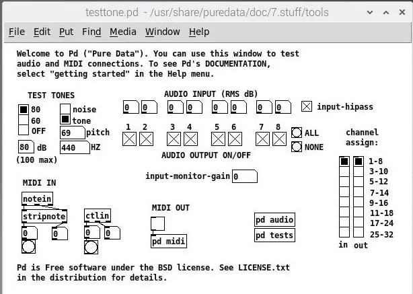Toggle audio output channel 3
Viewport: 413px width, 294px height.
(174, 139)
